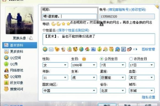
Task: Open the 血型 dropdown showing 其它
Action: pyautogui.click(x=142, y=78)
